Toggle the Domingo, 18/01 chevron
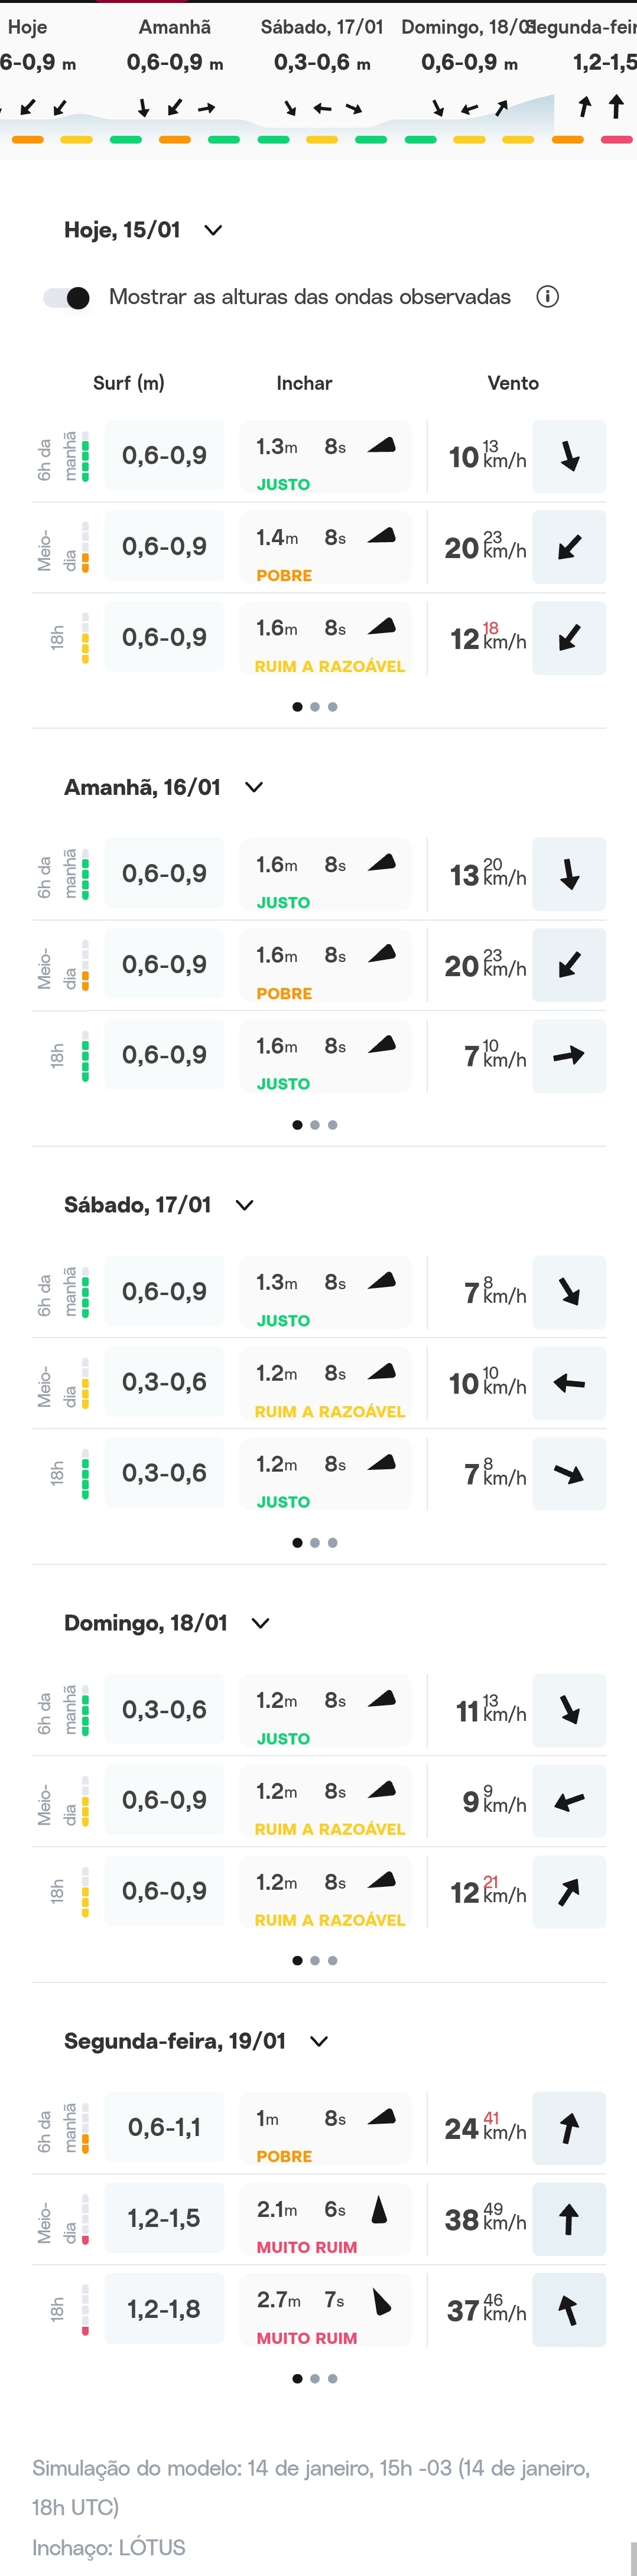The width and height of the screenshot is (637, 2576). click(260, 1623)
